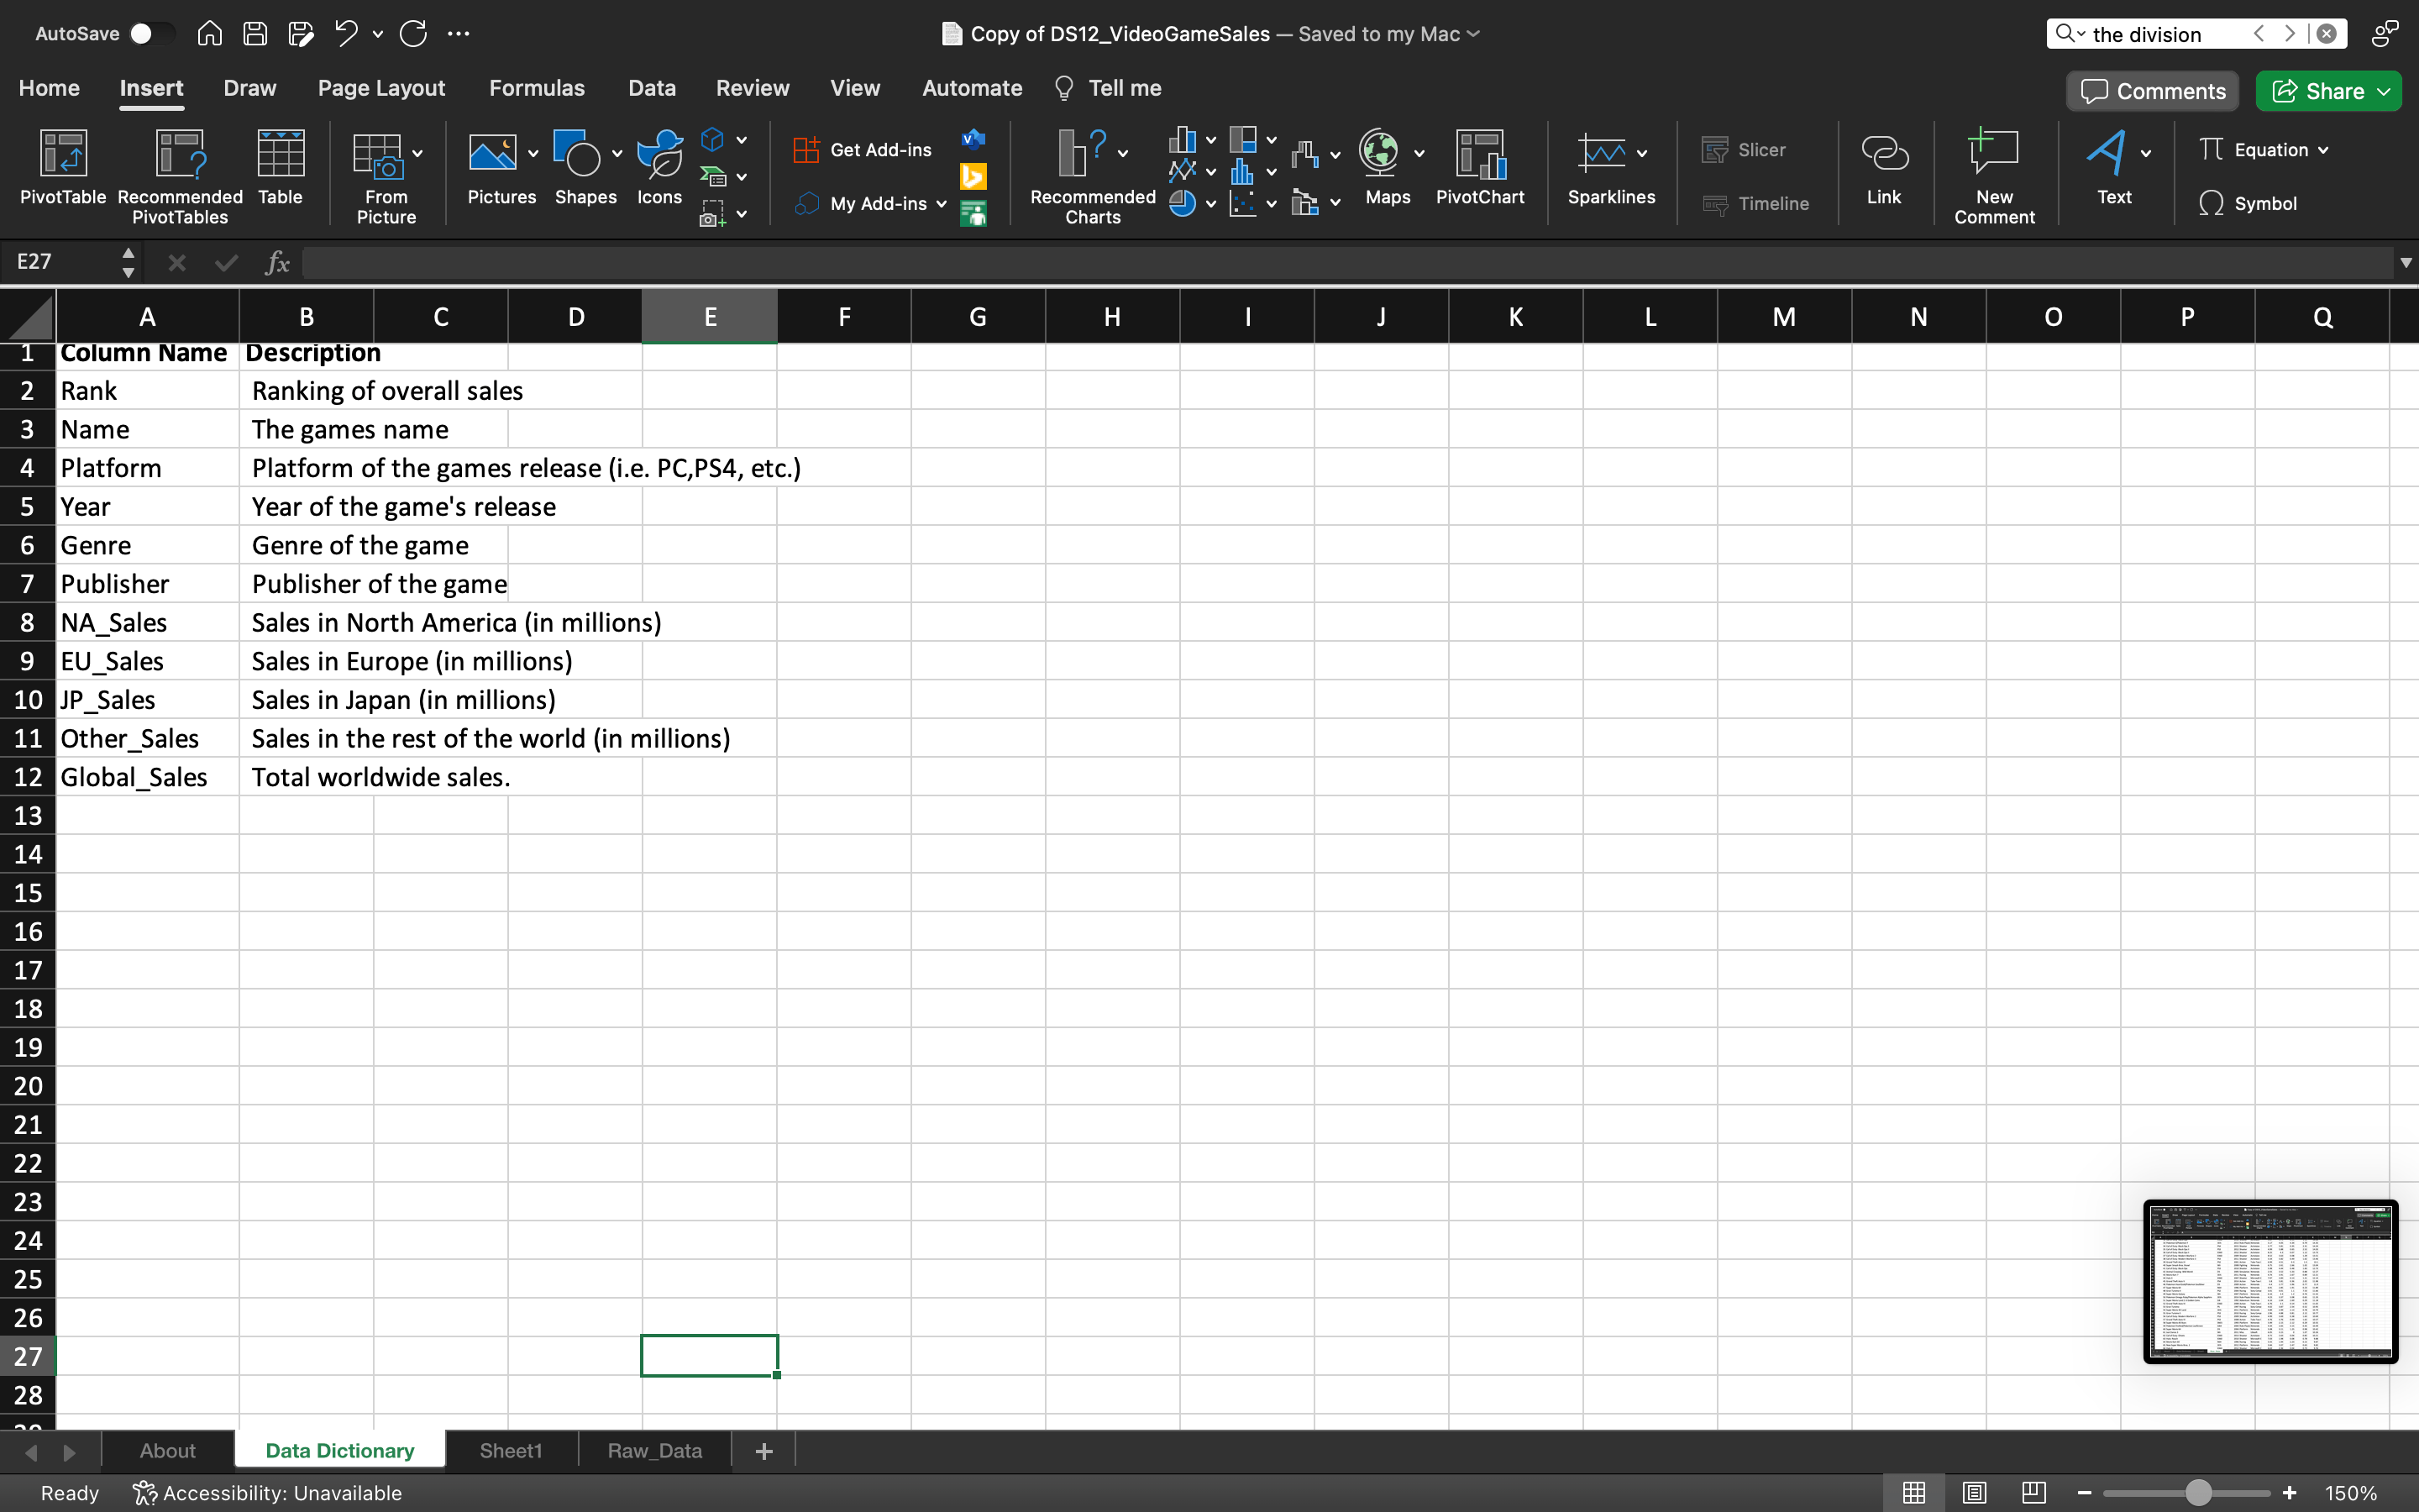The image size is (2419, 1512).
Task: Open the Comments pane button
Action: [2152, 91]
